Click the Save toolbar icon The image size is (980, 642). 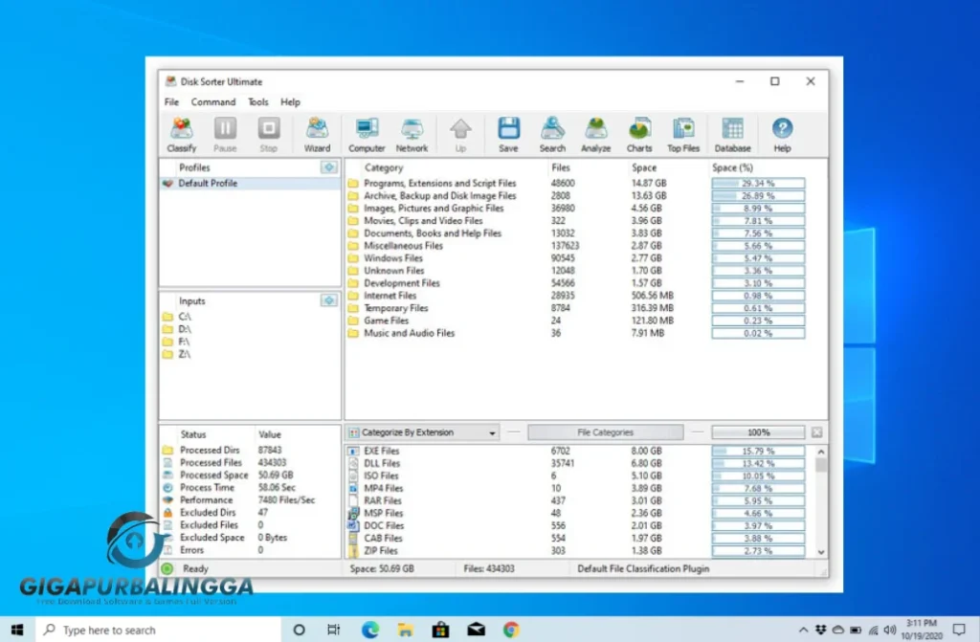pos(508,134)
